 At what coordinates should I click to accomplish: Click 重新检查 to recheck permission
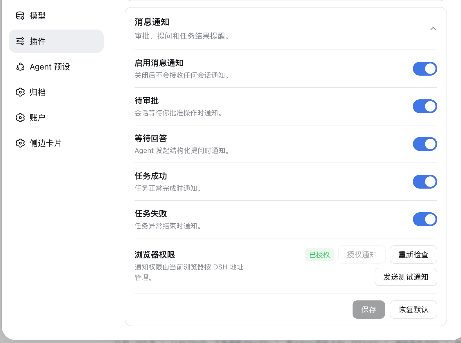[x=413, y=255]
